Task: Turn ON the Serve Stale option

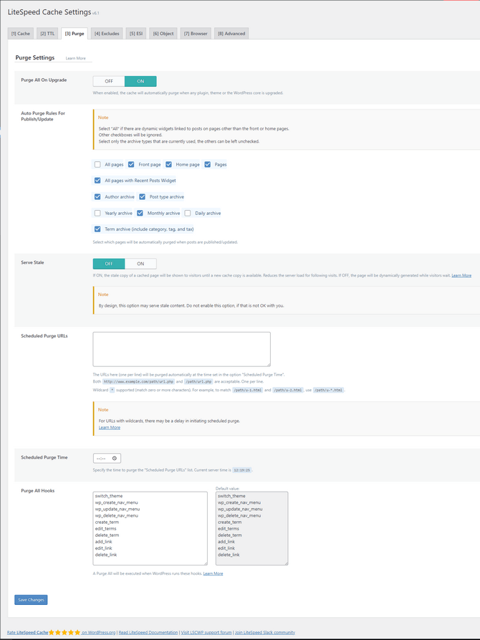Action: coord(140,264)
